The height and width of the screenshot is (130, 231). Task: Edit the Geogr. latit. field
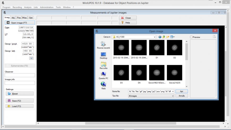[x=28, y=51]
